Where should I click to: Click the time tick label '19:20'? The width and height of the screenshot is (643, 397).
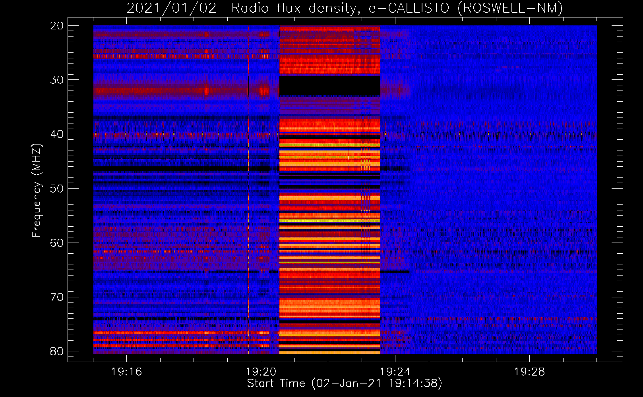click(x=261, y=372)
